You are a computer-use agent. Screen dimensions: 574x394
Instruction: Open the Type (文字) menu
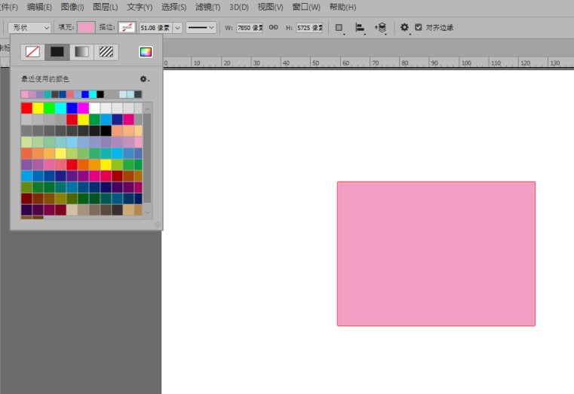[140, 7]
